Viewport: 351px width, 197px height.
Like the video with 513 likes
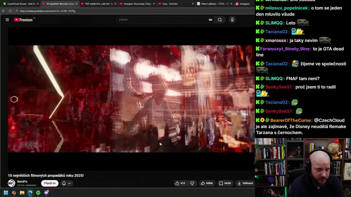click(x=180, y=183)
